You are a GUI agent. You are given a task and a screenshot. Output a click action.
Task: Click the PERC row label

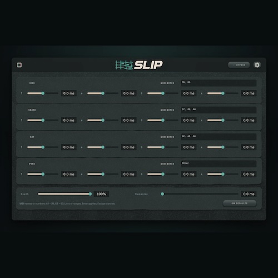(x=32, y=164)
